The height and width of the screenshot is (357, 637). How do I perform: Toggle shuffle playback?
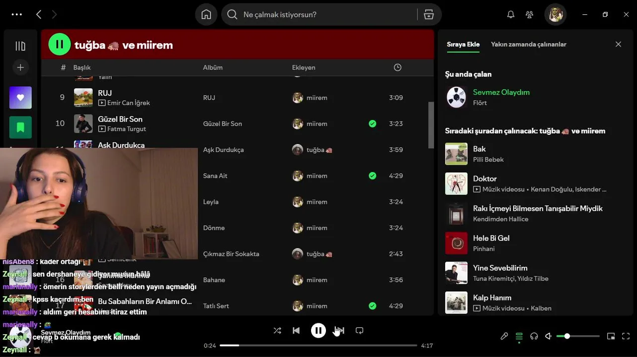click(277, 330)
